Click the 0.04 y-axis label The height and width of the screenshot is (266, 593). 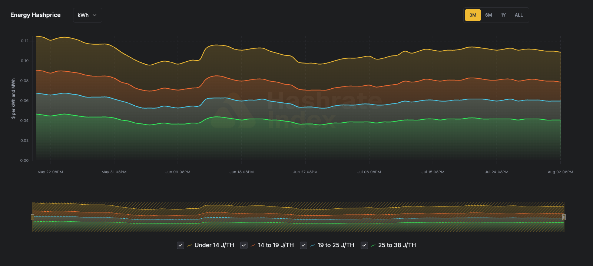[25, 121]
